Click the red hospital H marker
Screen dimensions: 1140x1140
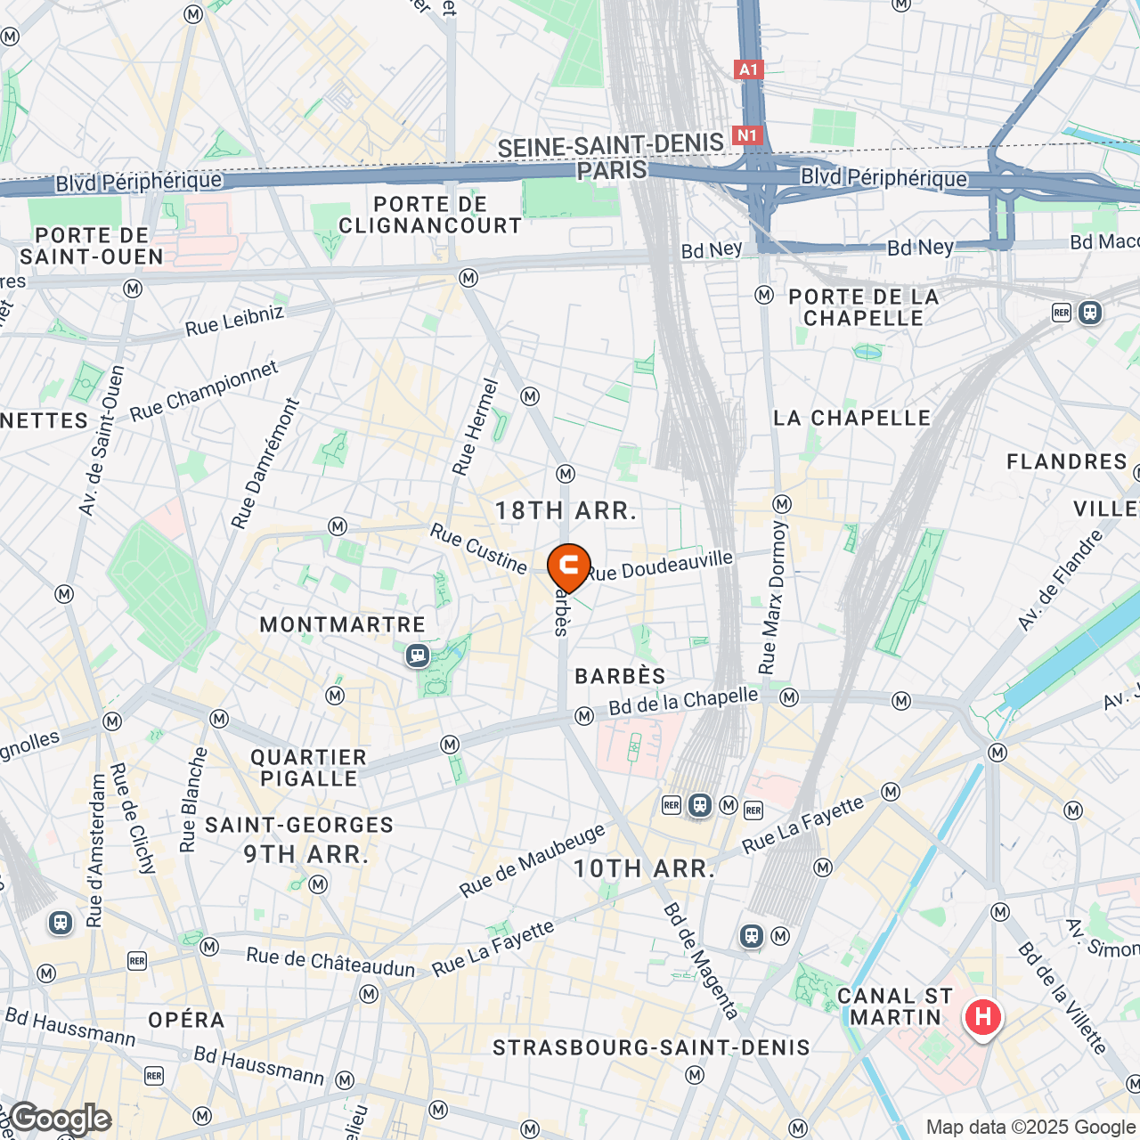pos(982,1018)
